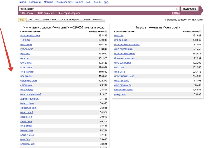Open the 'под окном' query link
The image size is (209, 148).
26,76
